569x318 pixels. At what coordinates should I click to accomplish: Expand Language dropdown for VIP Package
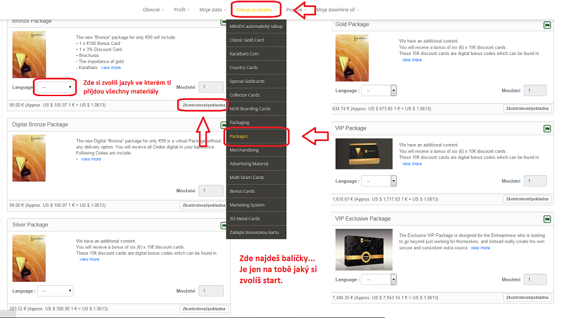(380, 181)
